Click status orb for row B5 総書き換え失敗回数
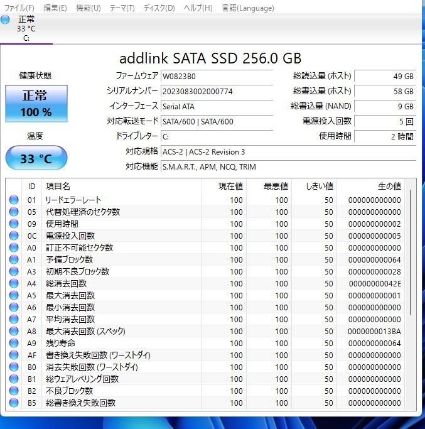Screen dimensions: 425x429 coord(14,403)
